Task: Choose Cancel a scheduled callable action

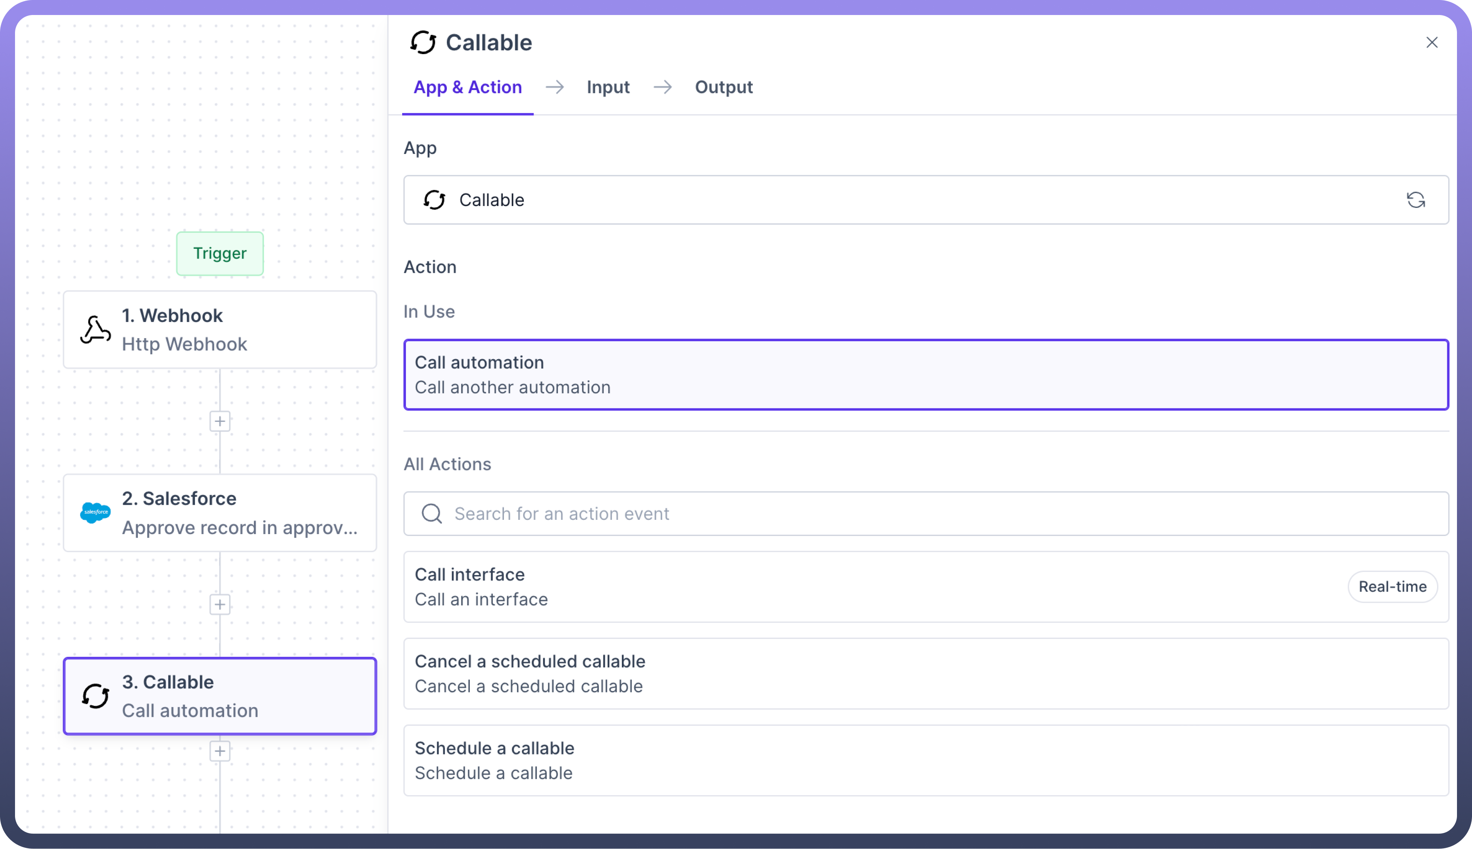Action: (x=926, y=673)
